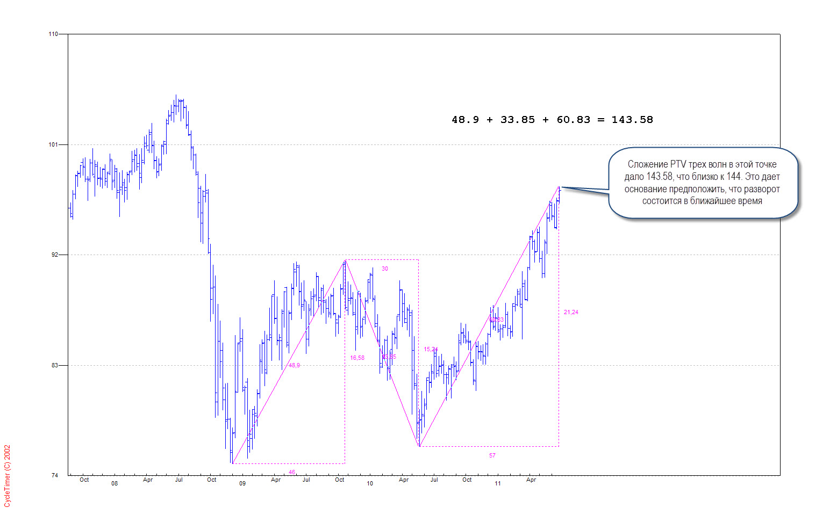
Task: Click the pink 33,85 wave label
Action: (x=389, y=357)
